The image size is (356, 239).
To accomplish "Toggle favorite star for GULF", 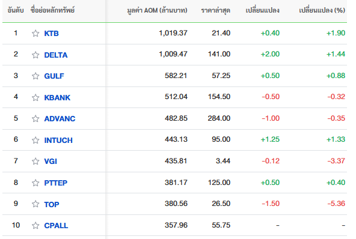I will pyautogui.click(x=35, y=76).
